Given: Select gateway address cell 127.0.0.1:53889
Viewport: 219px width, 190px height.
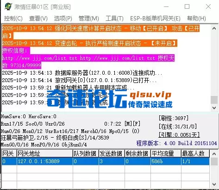Looking at the screenshot, I should coord(44,161).
